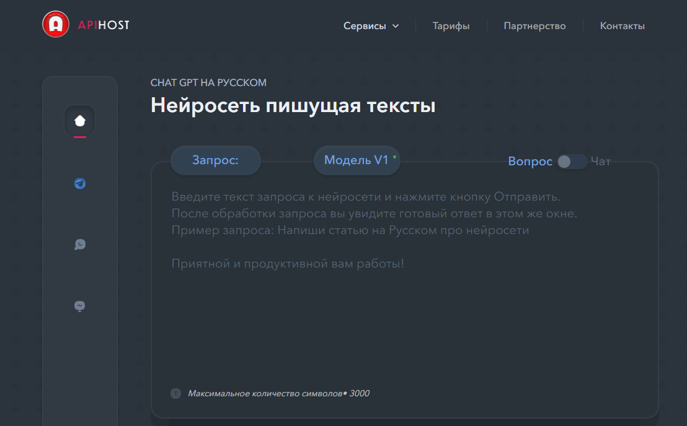Go to the Партнерство page
This screenshot has height=426, width=687.
(534, 26)
